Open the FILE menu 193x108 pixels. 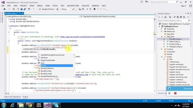pos(3,6)
